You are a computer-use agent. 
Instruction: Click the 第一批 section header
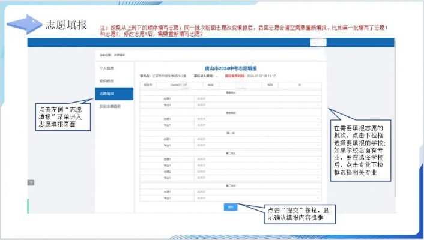[231, 133]
